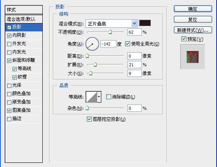Click the 扩展 spread slider handle

pyautogui.click(x=95, y=64)
